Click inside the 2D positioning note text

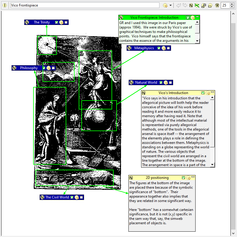click(x=162, y=206)
